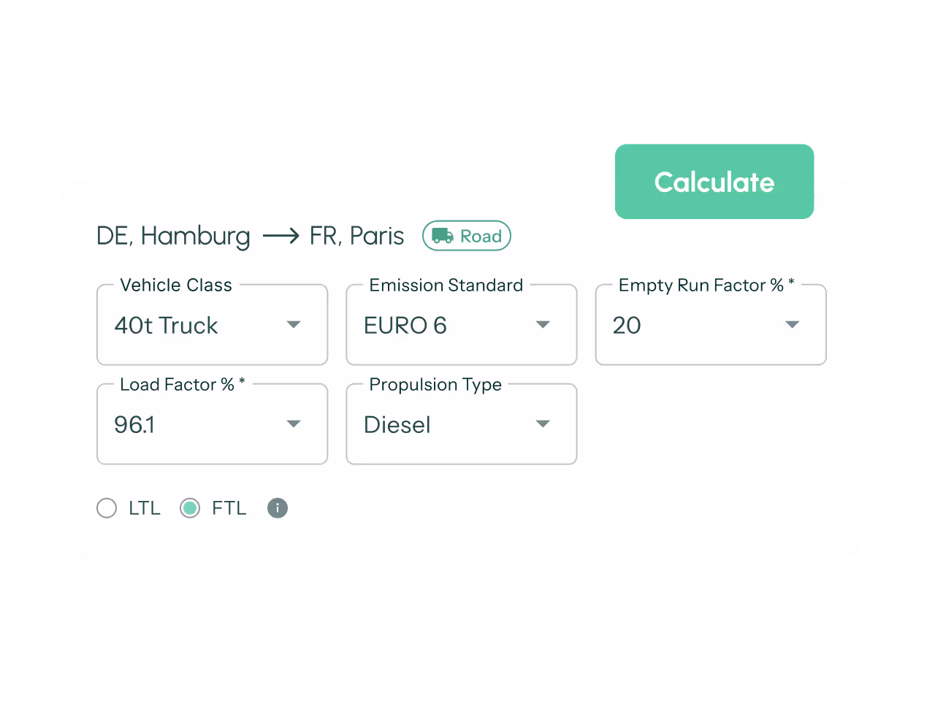Click the chevron on the Empty Run Factor field
Screen dimensions: 935x701
[792, 324]
